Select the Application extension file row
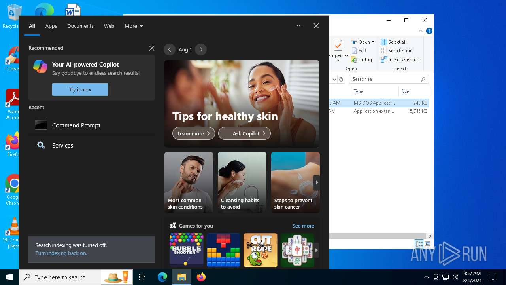 click(x=379, y=111)
